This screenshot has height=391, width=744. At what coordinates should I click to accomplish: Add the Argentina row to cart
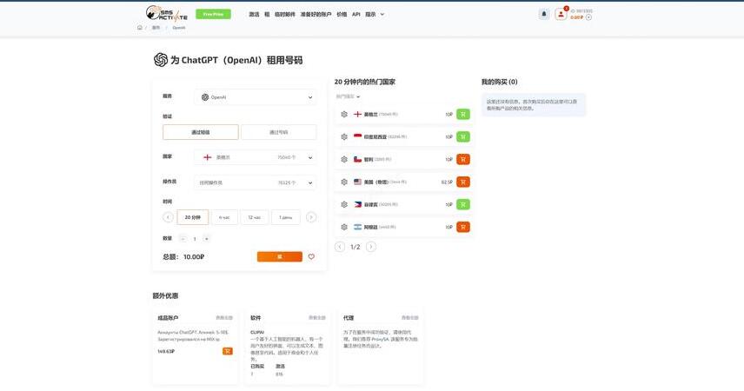(463, 227)
